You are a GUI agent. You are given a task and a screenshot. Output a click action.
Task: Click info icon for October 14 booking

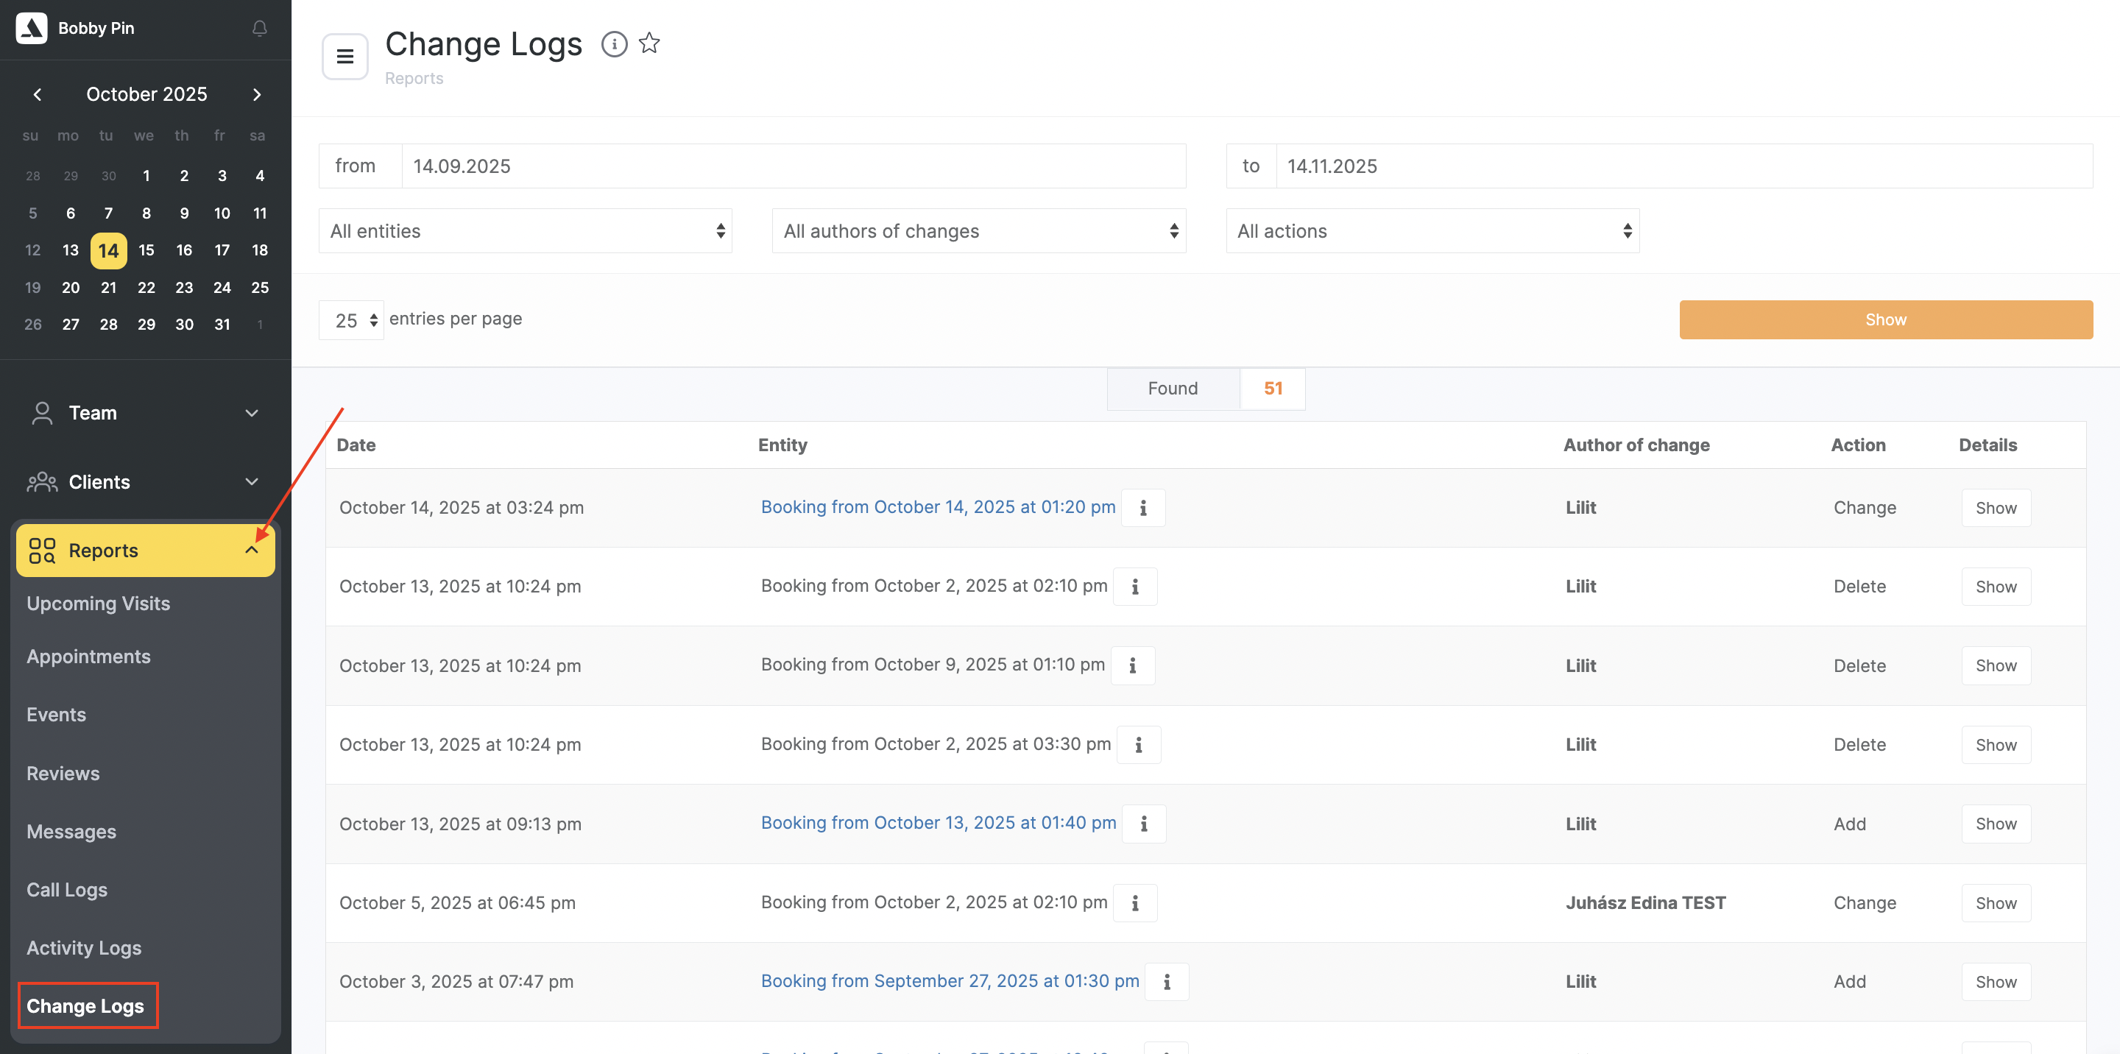tap(1143, 508)
